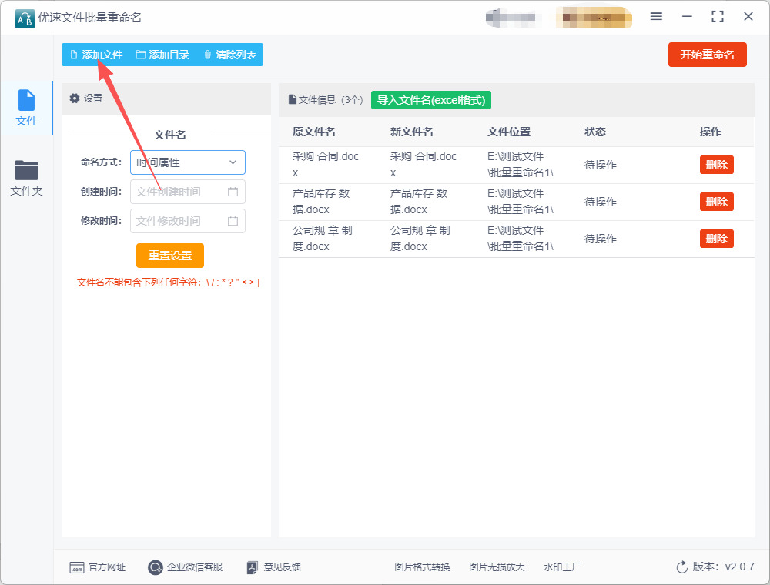This screenshot has height=585, width=770.
Task: Open the calendar picker for 修改时间
Action: point(233,221)
